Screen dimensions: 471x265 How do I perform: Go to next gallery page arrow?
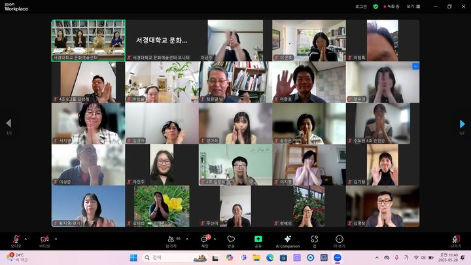[462, 123]
